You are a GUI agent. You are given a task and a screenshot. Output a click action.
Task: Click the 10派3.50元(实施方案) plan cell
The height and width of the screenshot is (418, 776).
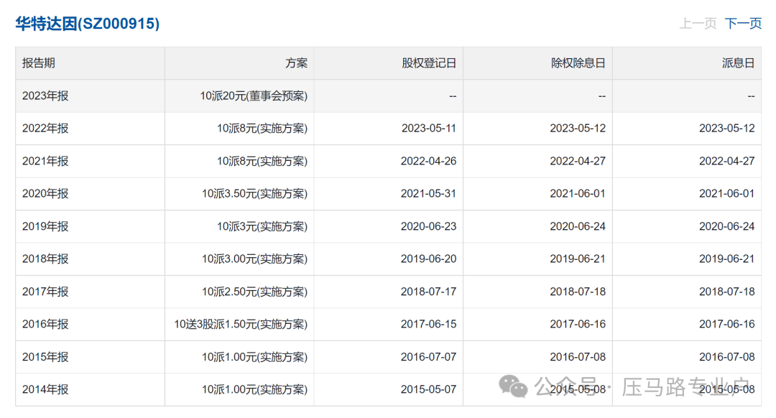pyautogui.click(x=254, y=194)
